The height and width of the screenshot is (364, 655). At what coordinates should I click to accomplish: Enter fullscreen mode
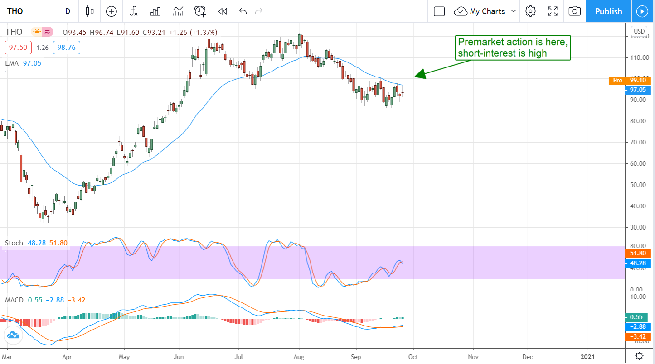coord(553,11)
